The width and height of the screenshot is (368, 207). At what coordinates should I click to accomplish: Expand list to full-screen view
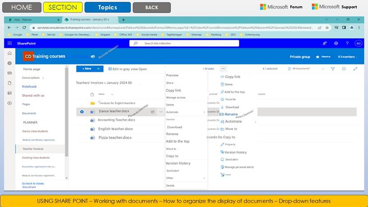[x=355, y=69]
